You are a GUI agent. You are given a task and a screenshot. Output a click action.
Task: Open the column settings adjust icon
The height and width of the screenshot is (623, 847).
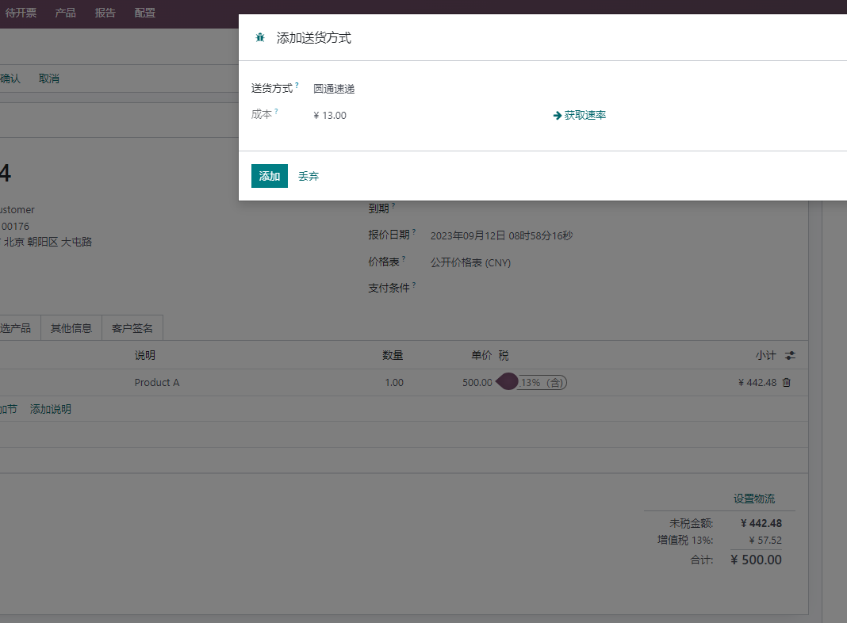790,355
